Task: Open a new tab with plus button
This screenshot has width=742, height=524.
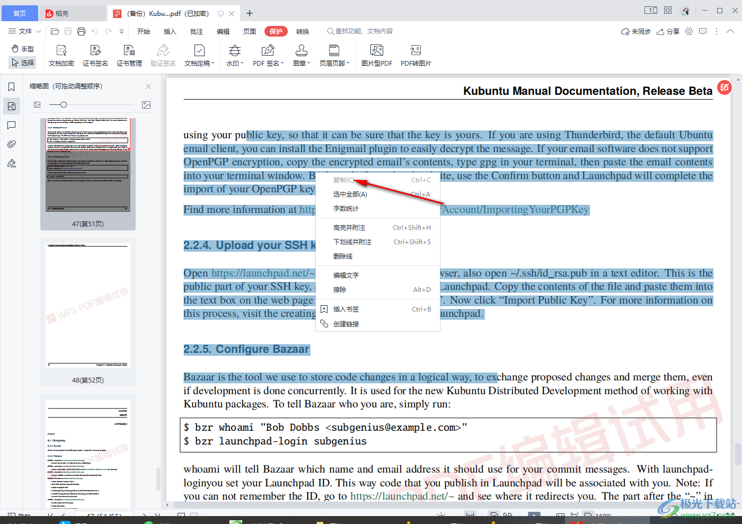Action: click(250, 13)
